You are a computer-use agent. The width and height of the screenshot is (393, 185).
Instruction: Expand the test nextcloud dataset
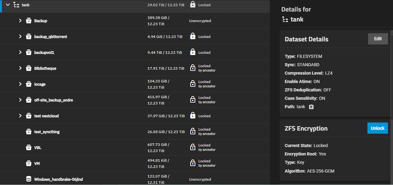(20, 116)
